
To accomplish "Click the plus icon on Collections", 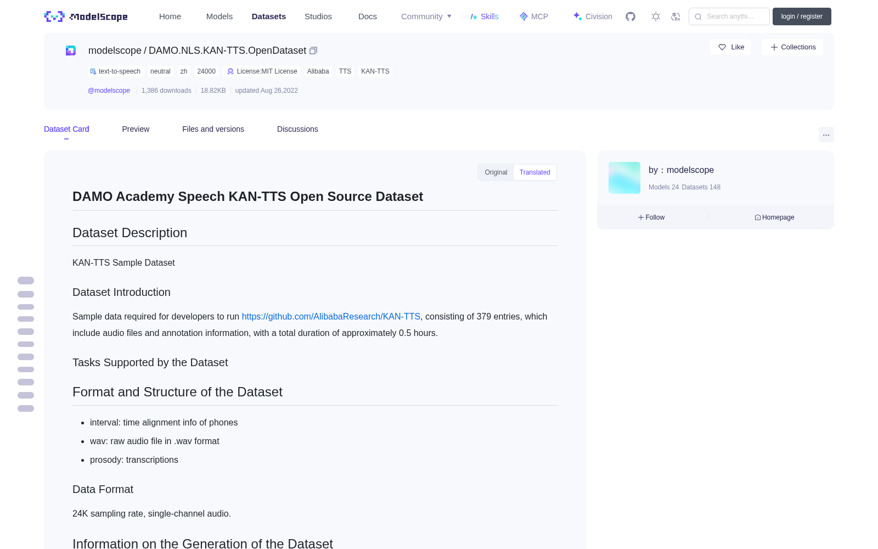I will (x=774, y=47).
